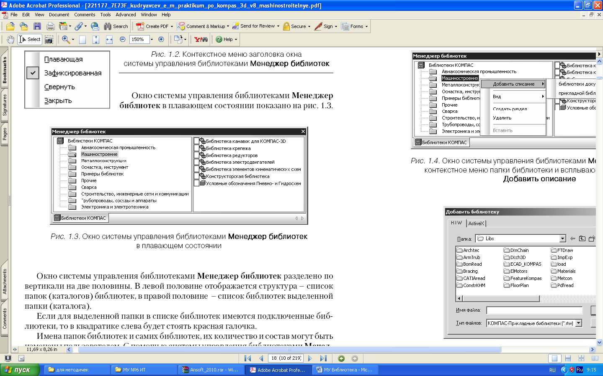Switch to Ansoft_2010.rar taskbar window
The height and width of the screenshot is (376, 603).
211,370
